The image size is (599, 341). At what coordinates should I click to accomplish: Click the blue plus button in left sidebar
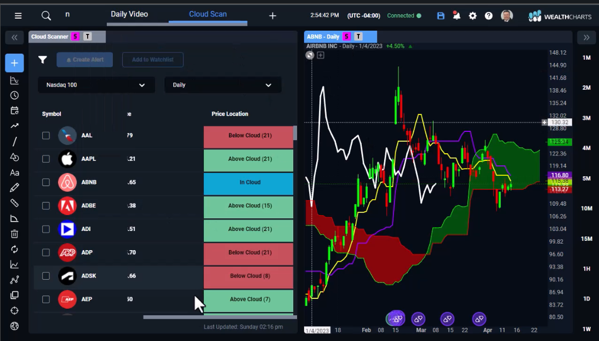14,63
